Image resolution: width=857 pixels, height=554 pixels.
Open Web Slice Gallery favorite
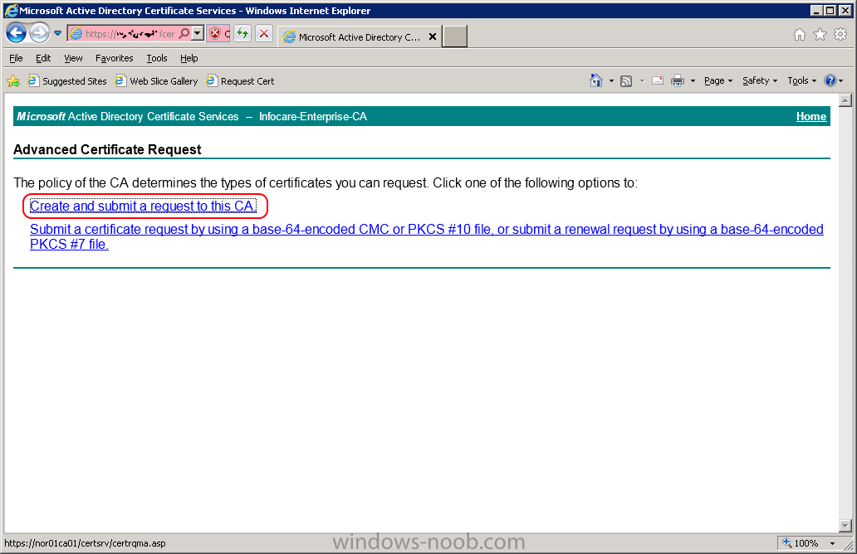156,80
